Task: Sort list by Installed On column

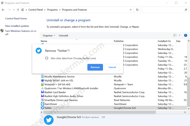Action: pos(166,41)
